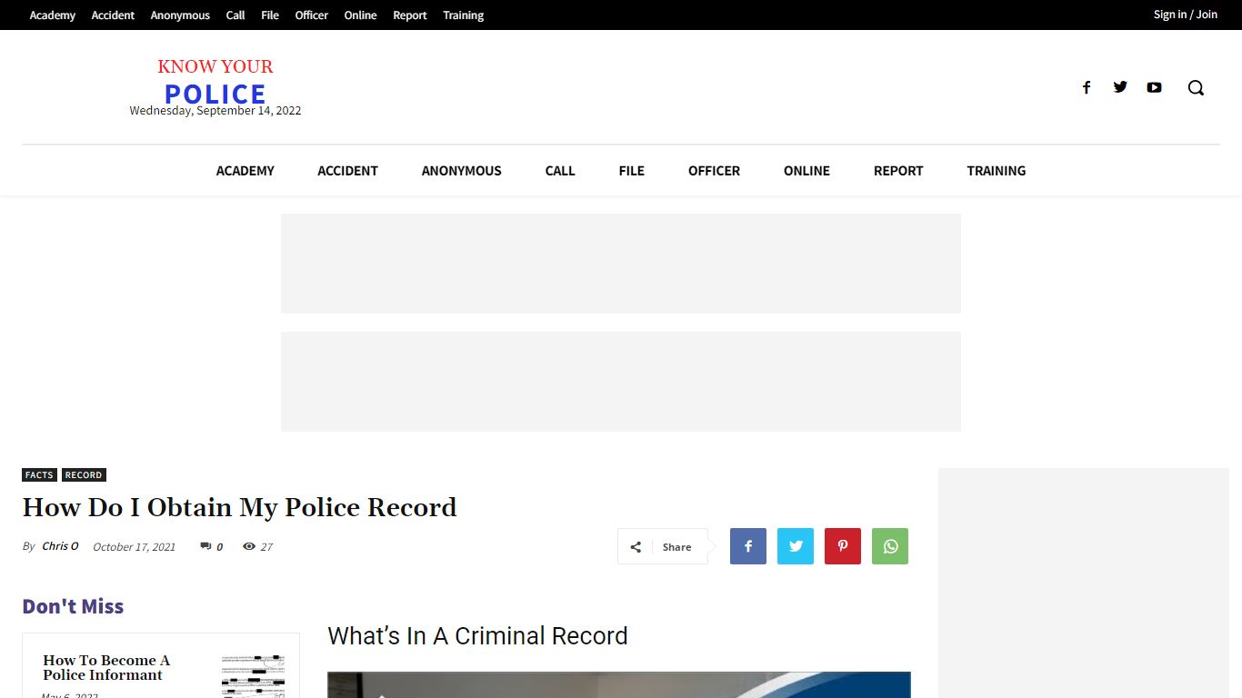Open REPORT in main navigation
This screenshot has width=1242, height=698.
[x=898, y=171]
